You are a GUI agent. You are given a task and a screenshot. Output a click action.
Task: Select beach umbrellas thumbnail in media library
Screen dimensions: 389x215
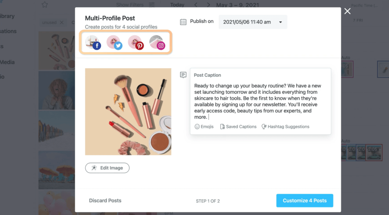pyautogui.click(x=57, y=170)
